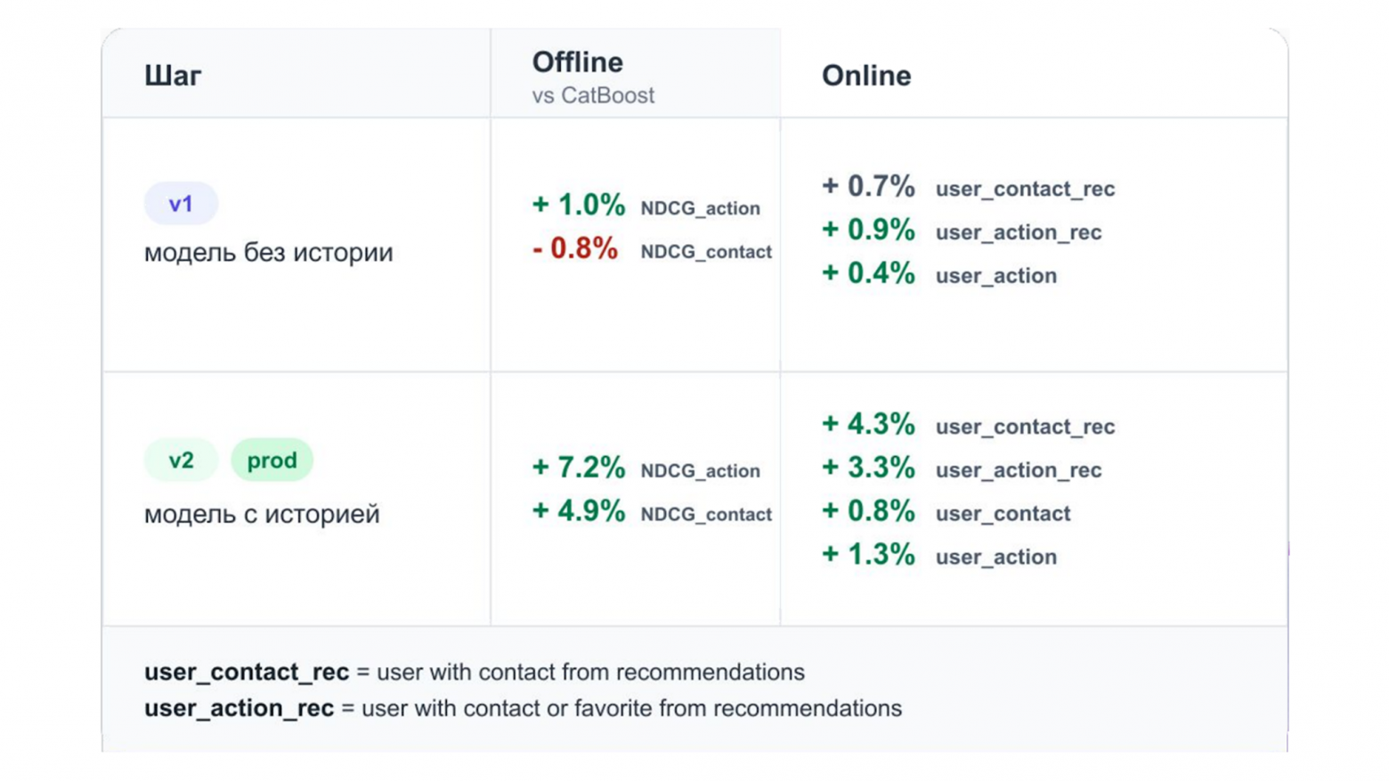The height and width of the screenshot is (781, 1389).
Task: Click the +4.9% NDCG_contact value
Action: point(579,511)
